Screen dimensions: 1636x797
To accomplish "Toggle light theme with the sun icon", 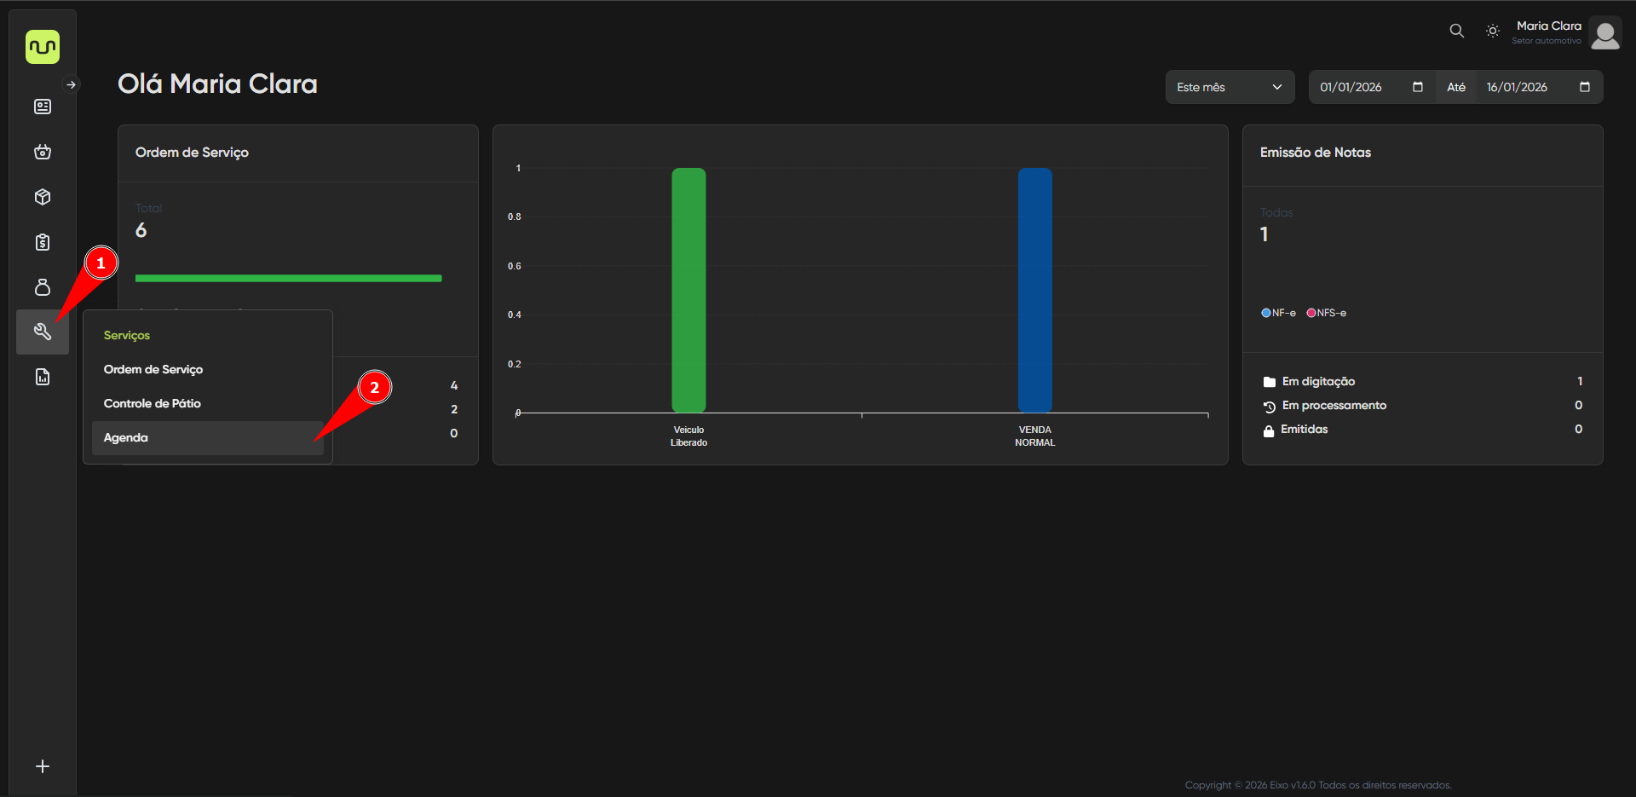I will (x=1493, y=31).
